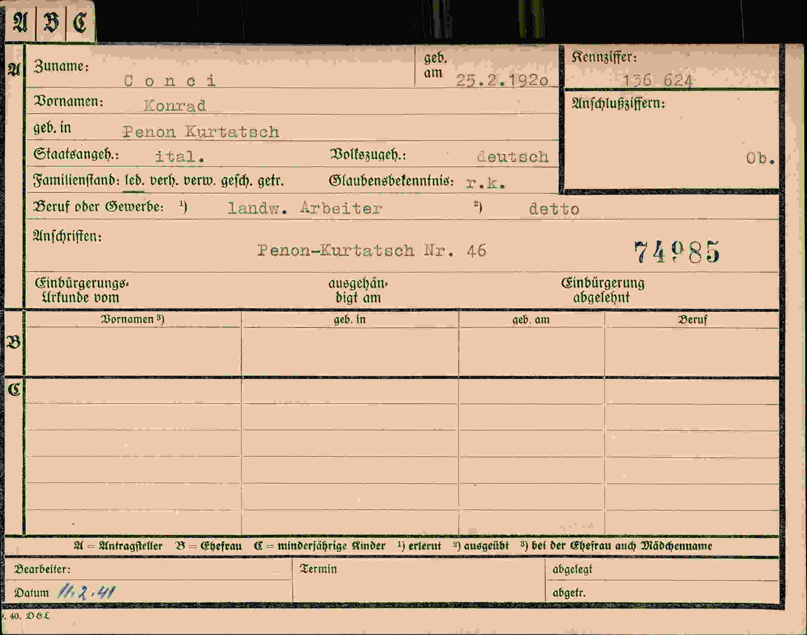Click the first name "Konrad"
807x635 pixels.
(175, 106)
